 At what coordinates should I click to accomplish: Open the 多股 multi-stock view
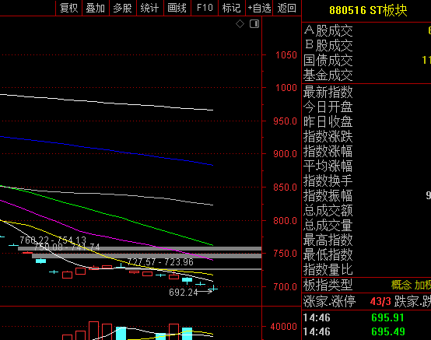click(x=123, y=8)
